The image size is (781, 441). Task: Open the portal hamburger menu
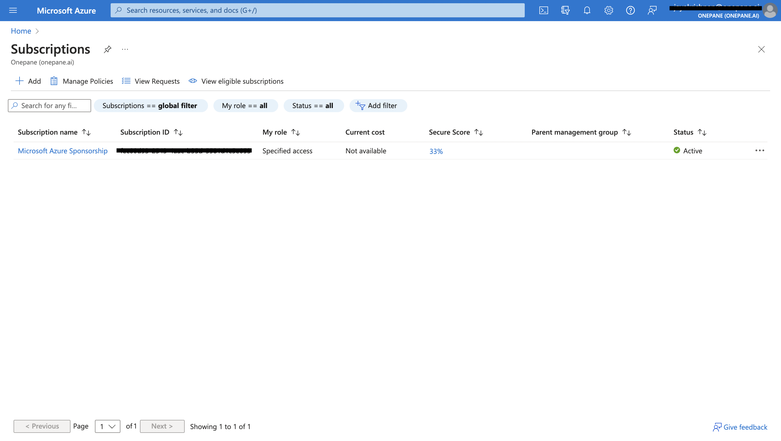click(13, 10)
